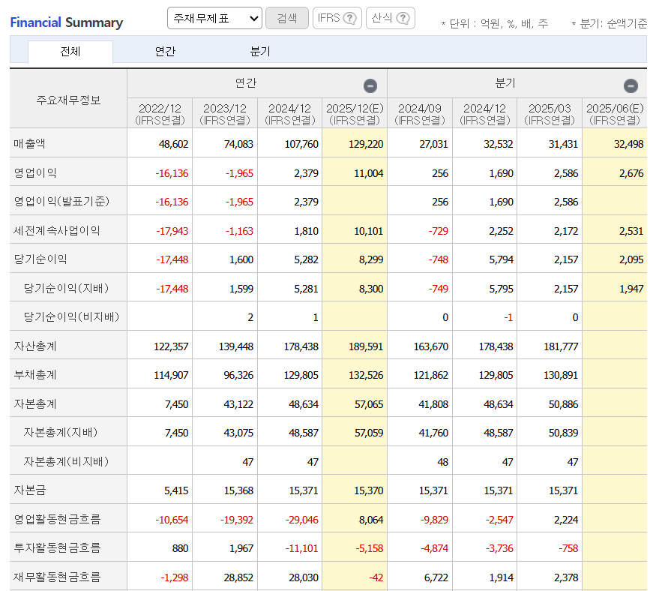
Task: Click the 2025/12(E) column header
Action: (355, 114)
